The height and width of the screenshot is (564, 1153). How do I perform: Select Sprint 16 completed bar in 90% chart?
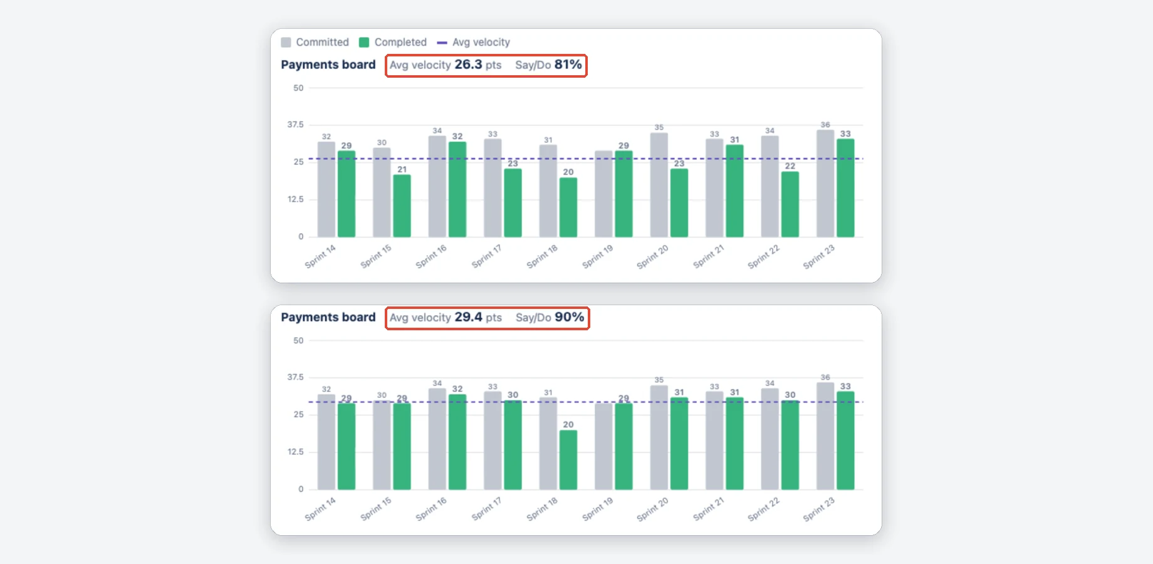pyautogui.click(x=457, y=442)
